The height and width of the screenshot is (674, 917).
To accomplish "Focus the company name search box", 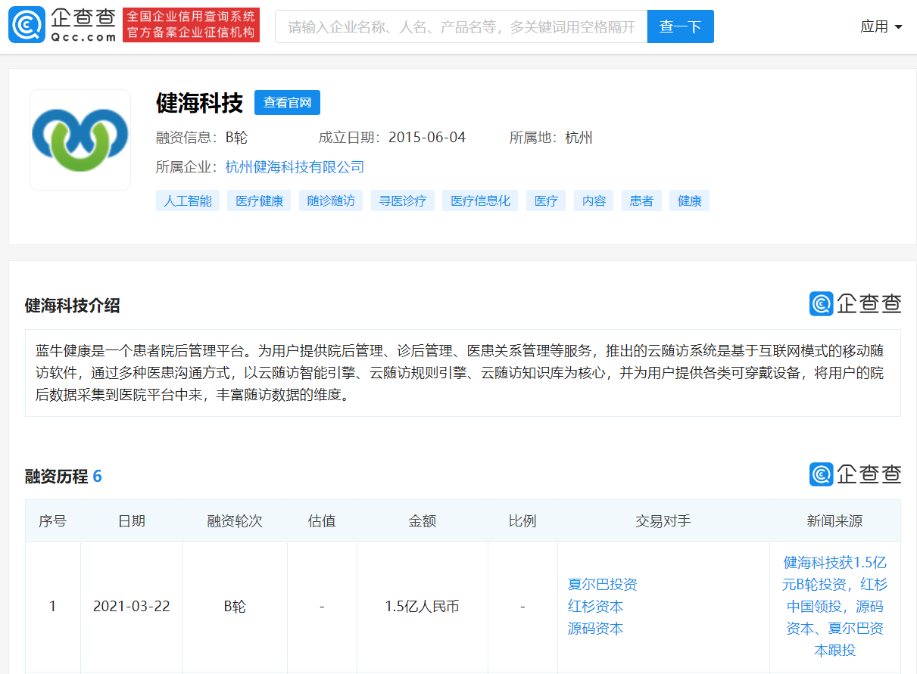I will pos(461,26).
